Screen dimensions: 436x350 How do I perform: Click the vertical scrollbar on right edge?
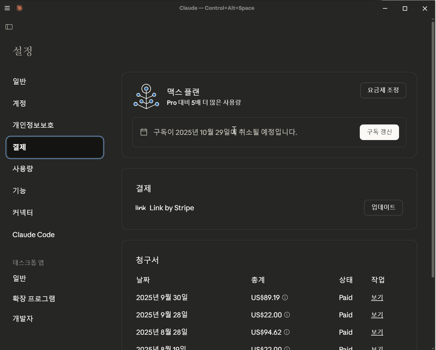coord(433,149)
